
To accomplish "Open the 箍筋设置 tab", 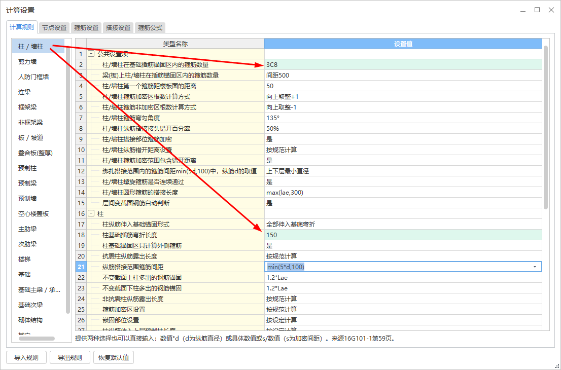I will [x=86, y=27].
